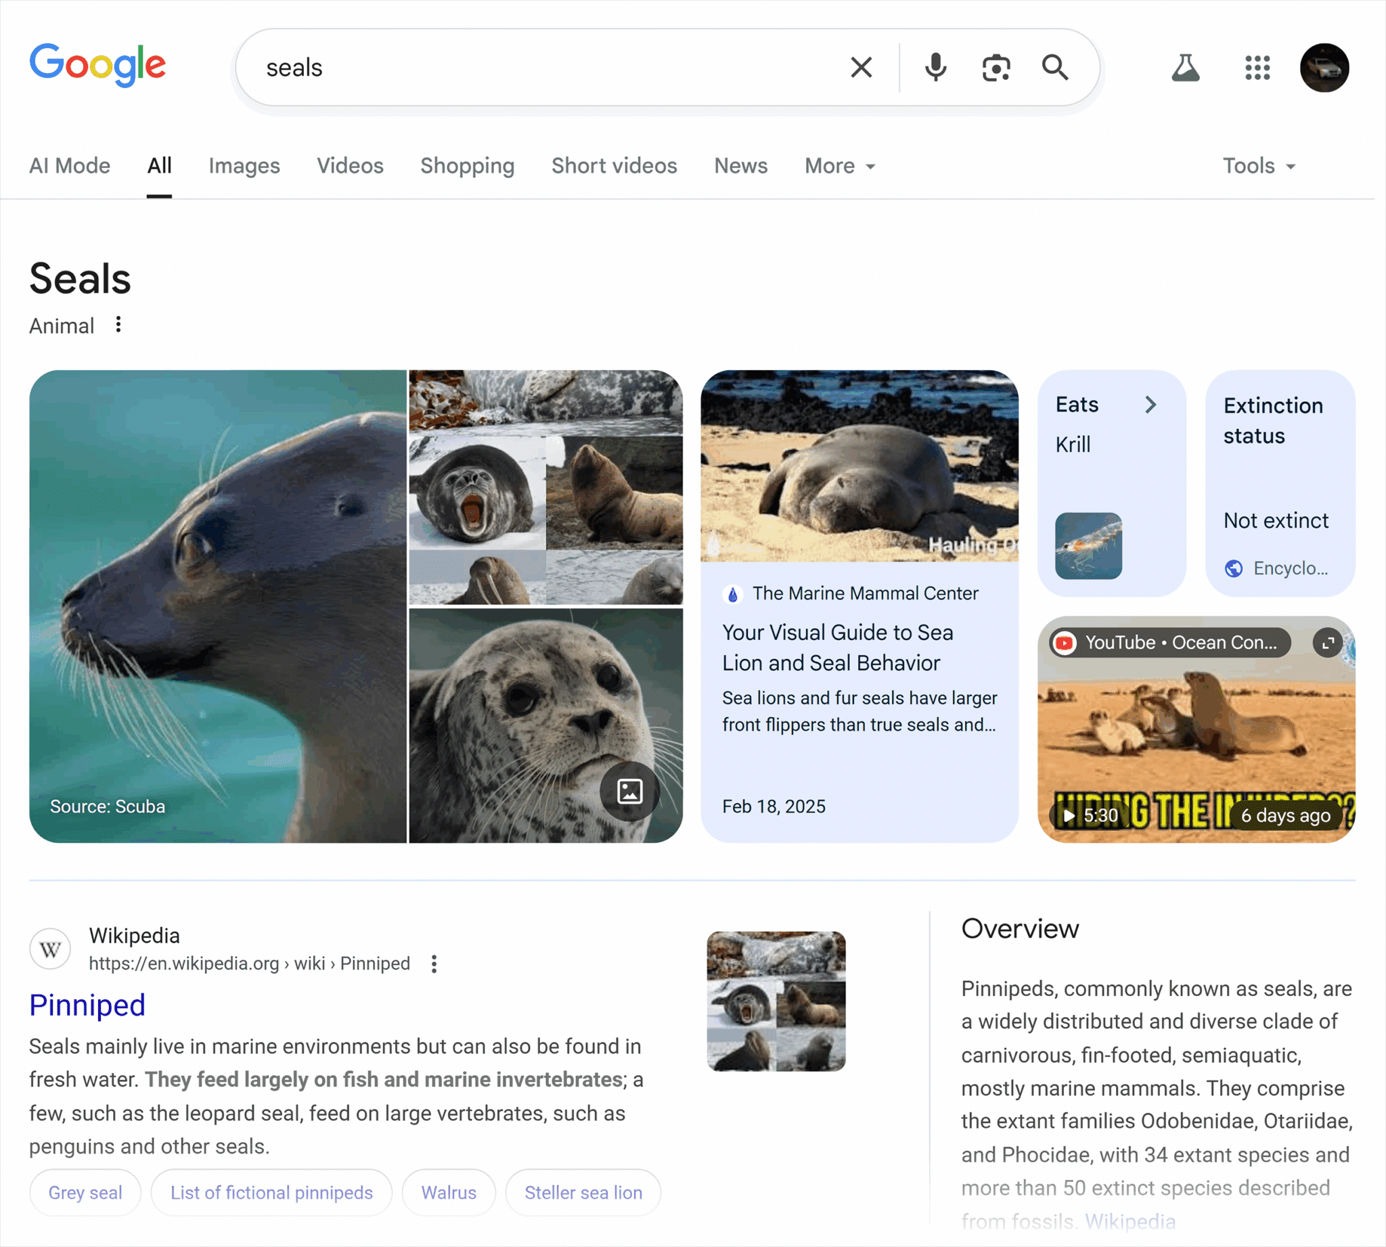Expand the YouTube video preview icon
The image size is (1386, 1247).
pos(1327,643)
